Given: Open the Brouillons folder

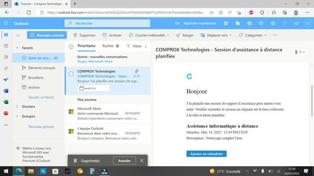Looking at the screenshot, I should coord(38,78).
